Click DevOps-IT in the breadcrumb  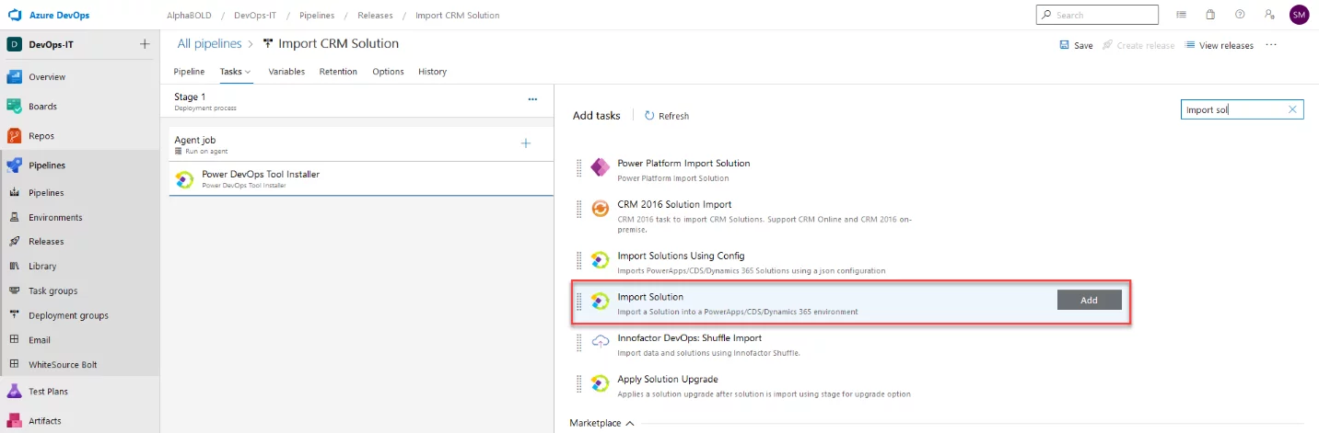tap(254, 16)
